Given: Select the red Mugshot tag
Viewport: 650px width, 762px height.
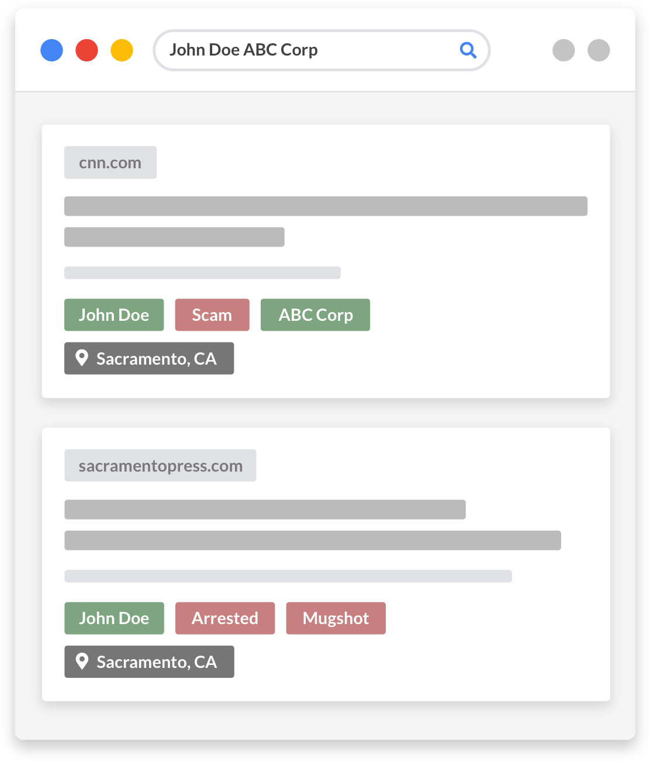Looking at the screenshot, I should click(336, 618).
